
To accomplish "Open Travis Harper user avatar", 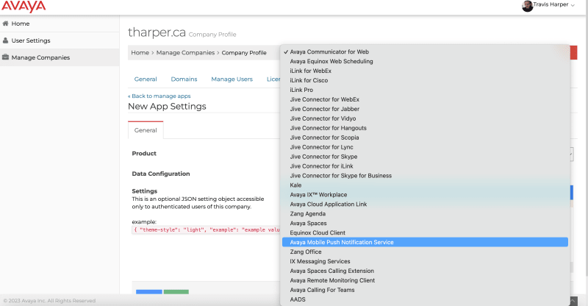I will click(x=527, y=6).
